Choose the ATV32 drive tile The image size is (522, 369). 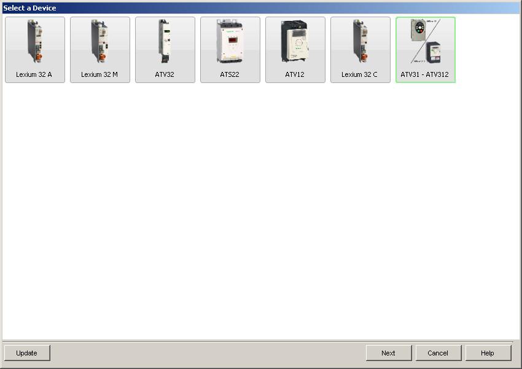(x=165, y=50)
